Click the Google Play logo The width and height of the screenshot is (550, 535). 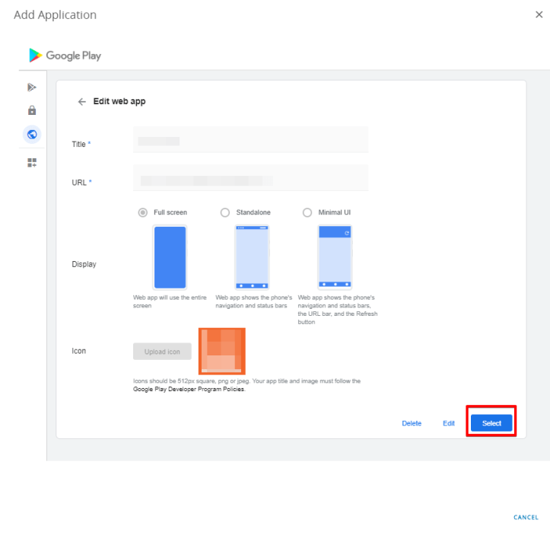tap(65, 55)
